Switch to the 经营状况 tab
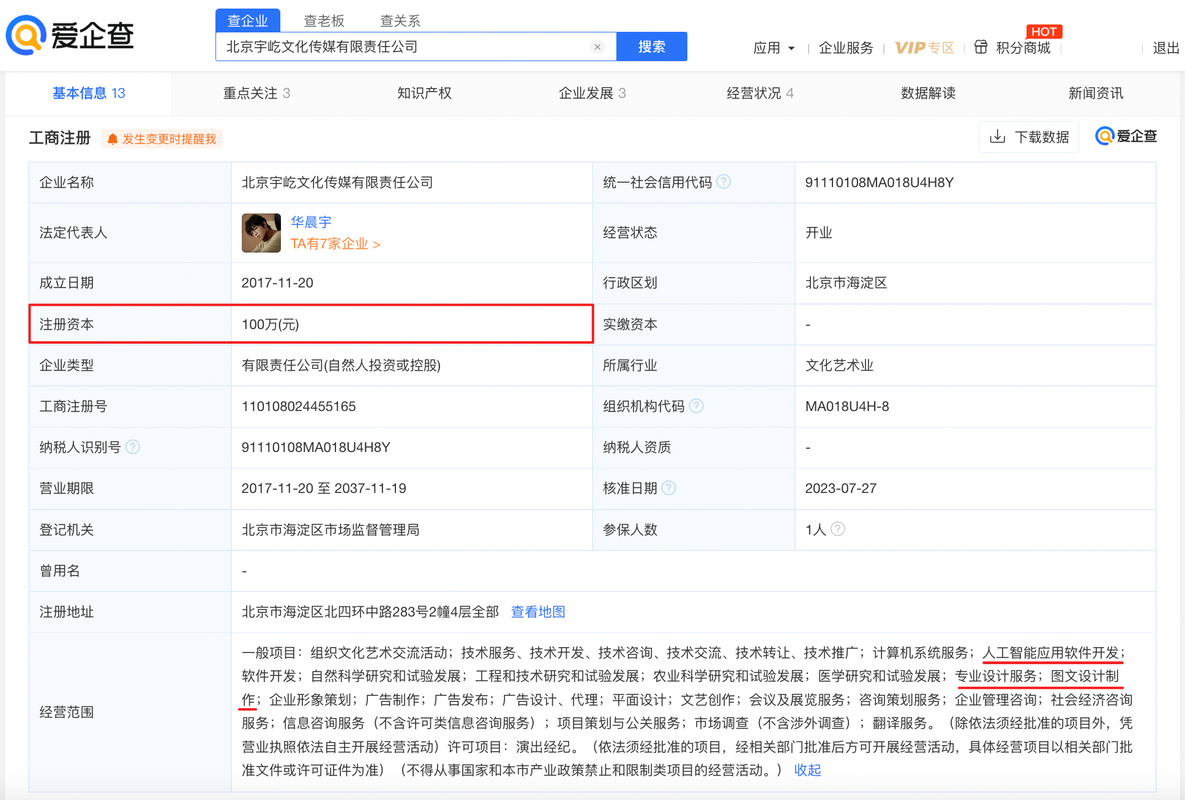This screenshot has width=1185, height=800. click(x=760, y=93)
